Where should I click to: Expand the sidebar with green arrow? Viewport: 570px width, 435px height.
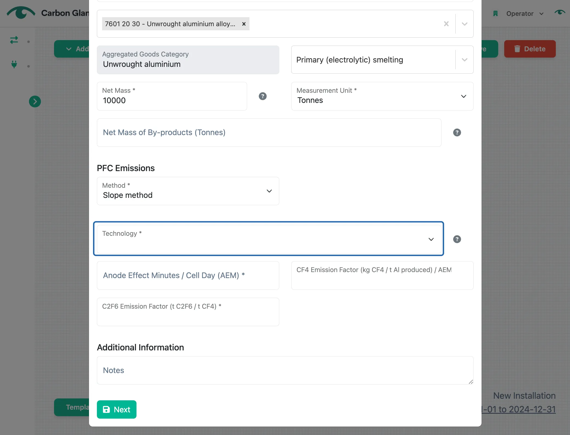click(x=35, y=102)
